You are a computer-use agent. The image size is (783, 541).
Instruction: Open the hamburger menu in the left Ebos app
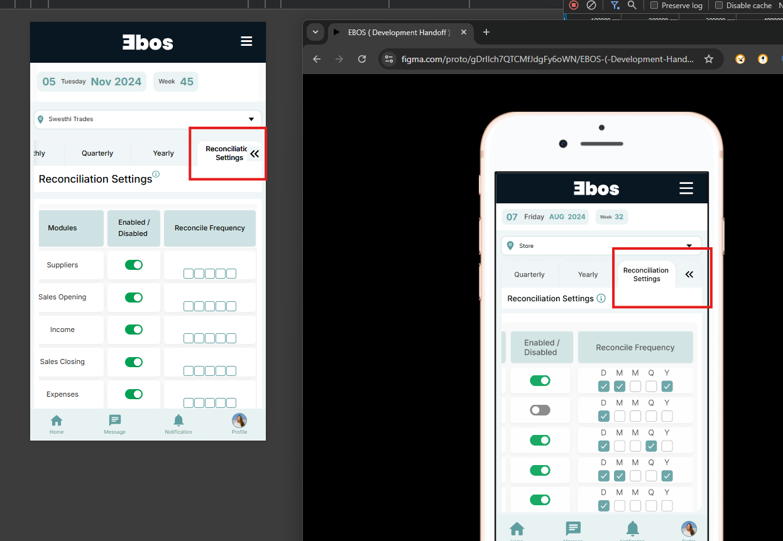246,41
